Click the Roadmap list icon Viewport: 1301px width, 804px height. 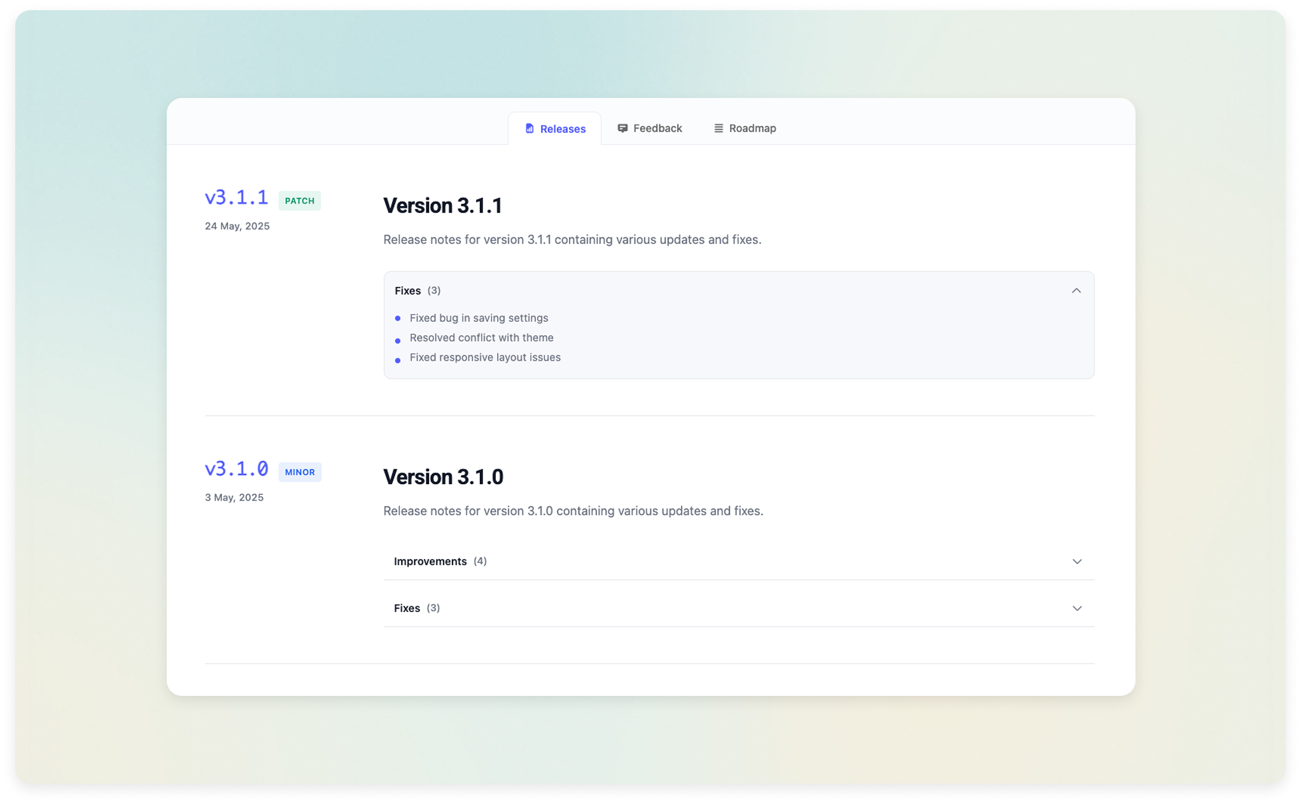click(718, 128)
